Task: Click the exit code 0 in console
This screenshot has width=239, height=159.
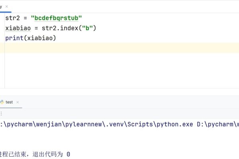Action: (x=68, y=154)
